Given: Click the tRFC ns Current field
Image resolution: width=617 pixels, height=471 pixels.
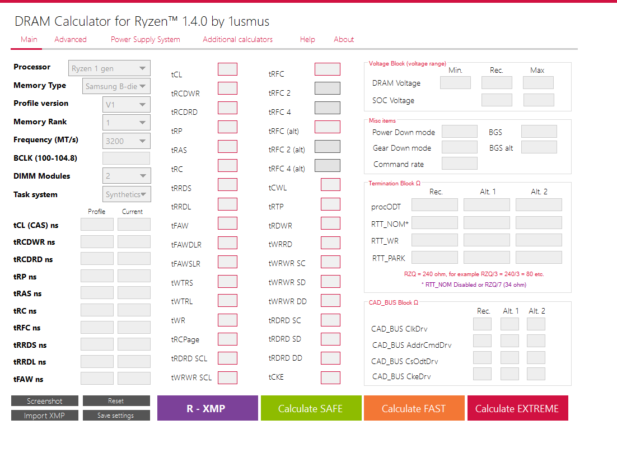Looking at the screenshot, I should 134,327.
